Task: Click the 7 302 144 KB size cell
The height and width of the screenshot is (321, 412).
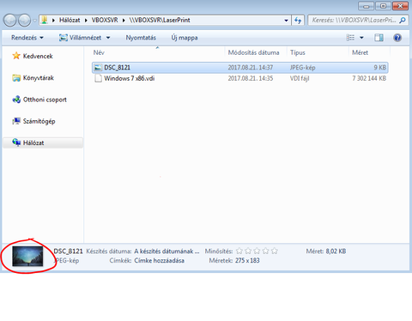Action: 369,78
